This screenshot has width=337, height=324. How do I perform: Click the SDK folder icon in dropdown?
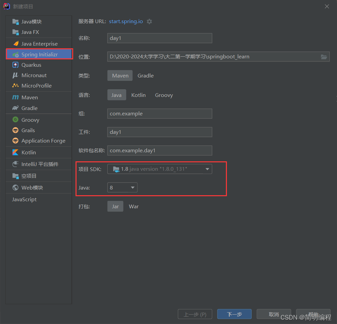[116, 169]
